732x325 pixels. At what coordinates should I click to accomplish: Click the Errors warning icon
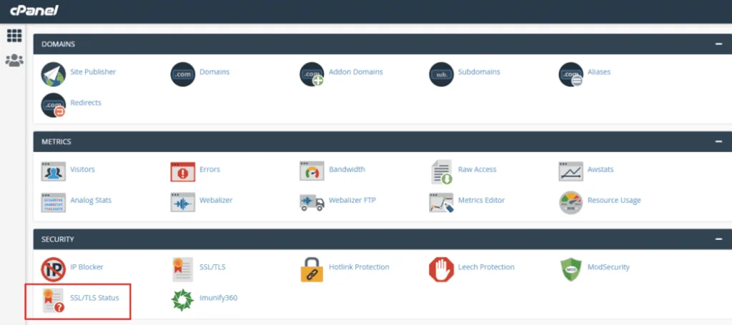click(183, 171)
